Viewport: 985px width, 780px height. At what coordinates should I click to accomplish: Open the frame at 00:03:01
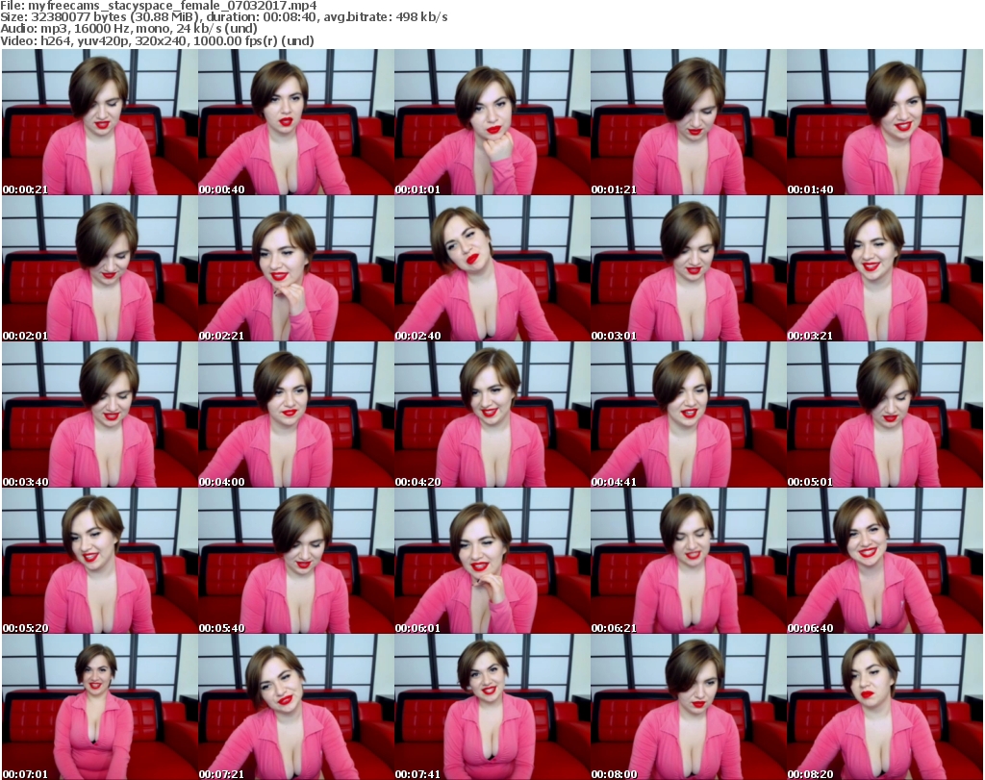coord(689,268)
